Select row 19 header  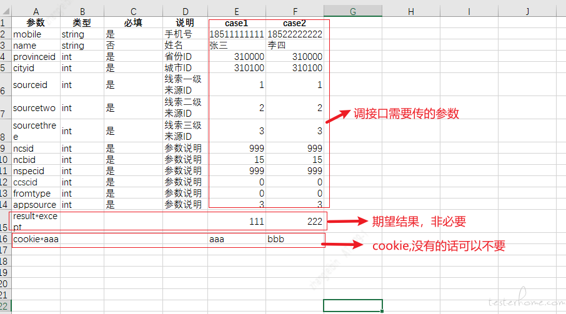6,272
